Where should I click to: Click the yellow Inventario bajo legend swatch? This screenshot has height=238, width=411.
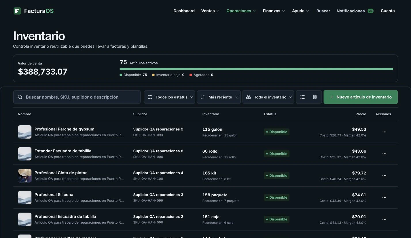(x=154, y=75)
